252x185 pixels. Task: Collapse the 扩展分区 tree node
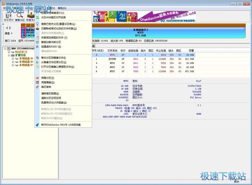[x=9, y=55]
